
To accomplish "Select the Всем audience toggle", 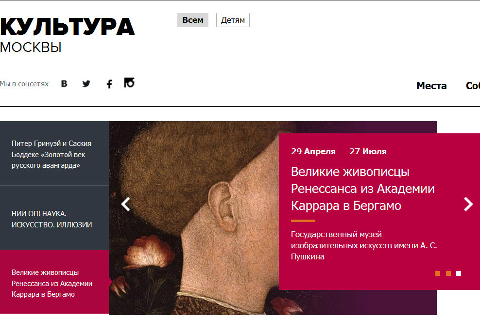I will pyautogui.click(x=193, y=20).
